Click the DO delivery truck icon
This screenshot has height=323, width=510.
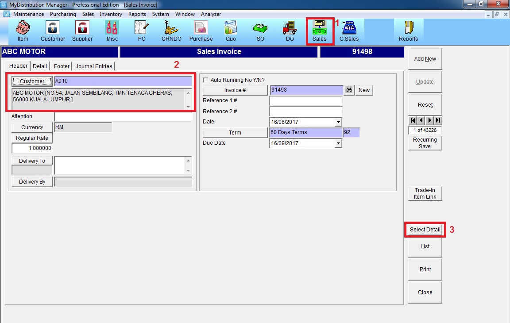click(290, 31)
